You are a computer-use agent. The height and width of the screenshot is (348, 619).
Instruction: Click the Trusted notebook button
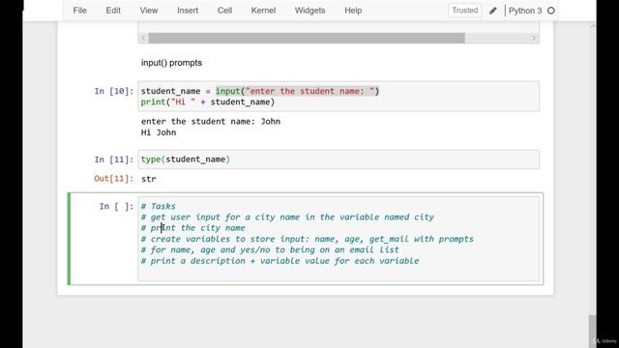pos(464,11)
